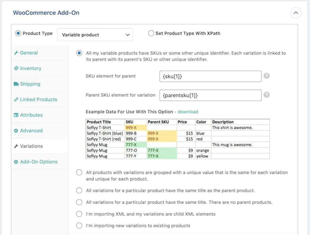Click the Attributes table icon
Viewport: 310px width, 235px height.
click(16, 115)
